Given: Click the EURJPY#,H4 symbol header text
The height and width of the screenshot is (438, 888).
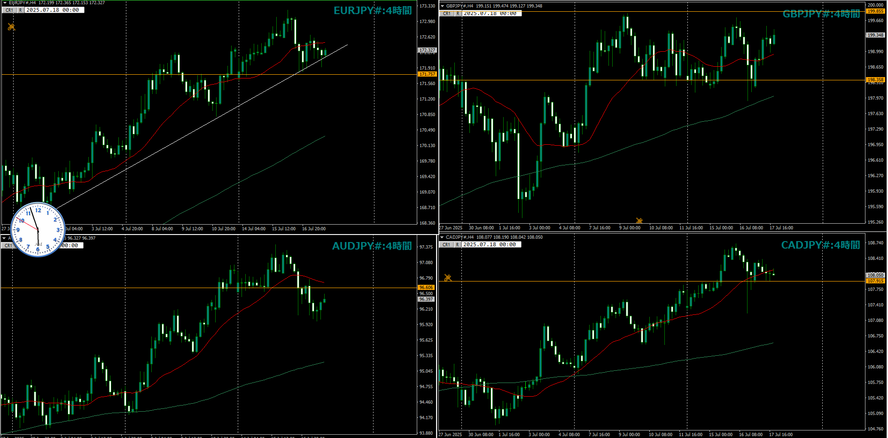Looking at the screenshot, I should click(x=22, y=3).
